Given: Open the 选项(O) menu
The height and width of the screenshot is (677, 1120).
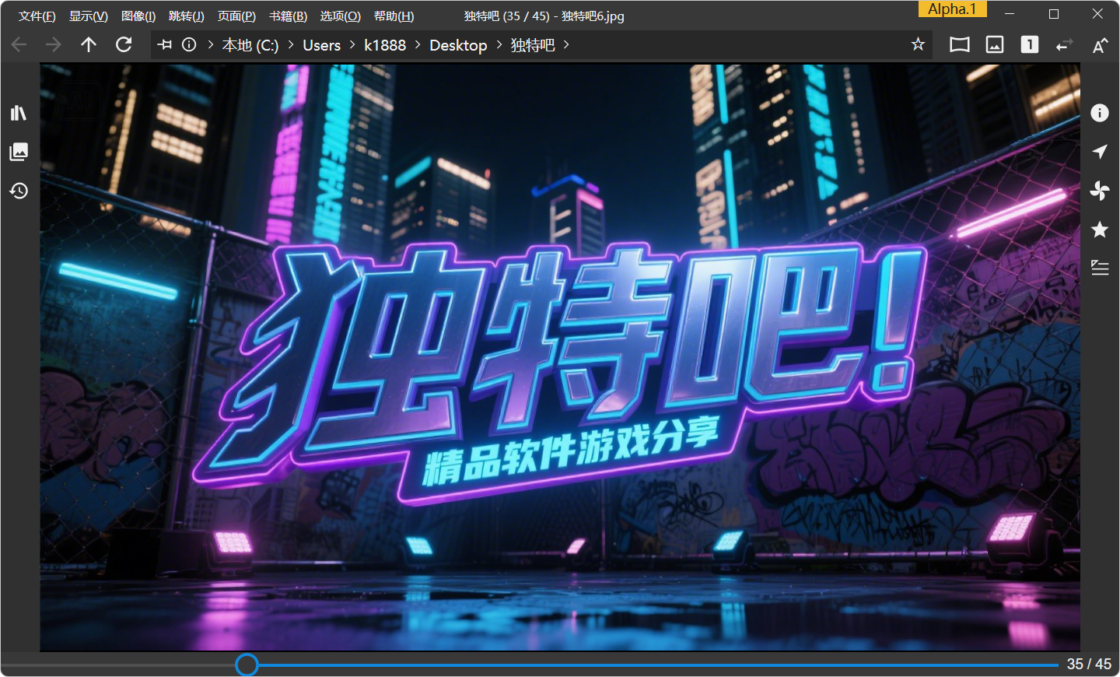Looking at the screenshot, I should click(340, 16).
